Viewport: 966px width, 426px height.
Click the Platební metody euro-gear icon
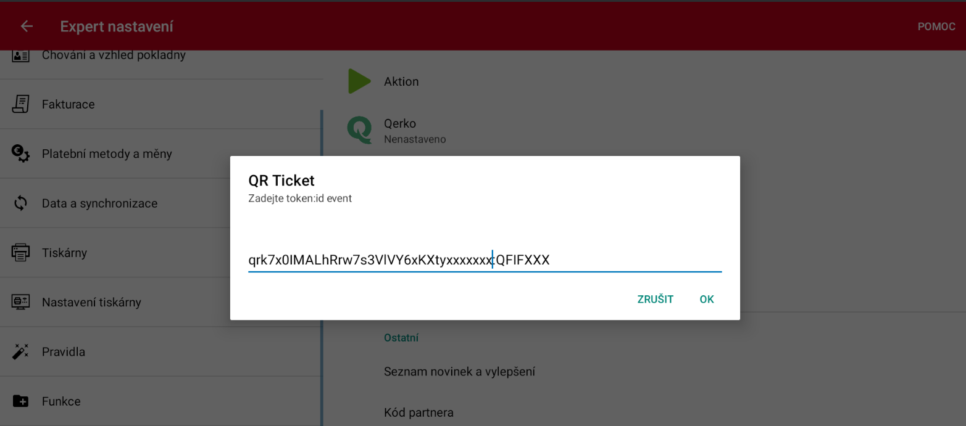[x=20, y=154]
